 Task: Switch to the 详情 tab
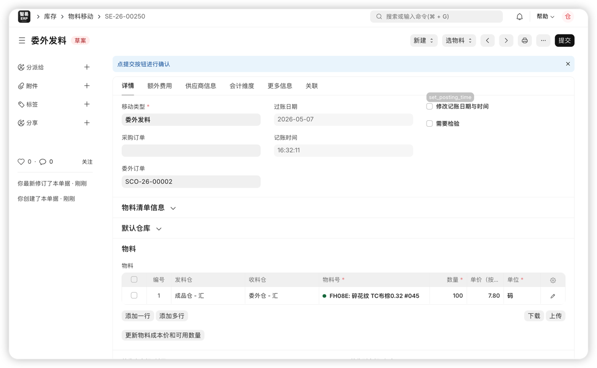pos(128,86)
